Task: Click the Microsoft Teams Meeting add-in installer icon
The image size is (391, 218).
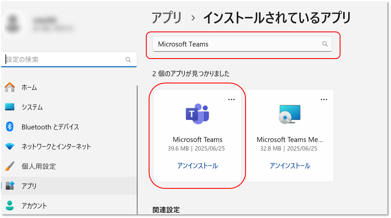Action: point(290,114)
